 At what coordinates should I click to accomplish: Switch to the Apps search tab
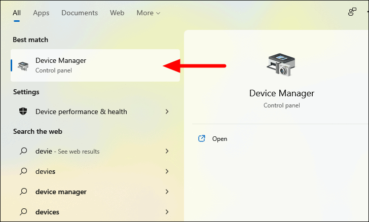coord(41,13)
